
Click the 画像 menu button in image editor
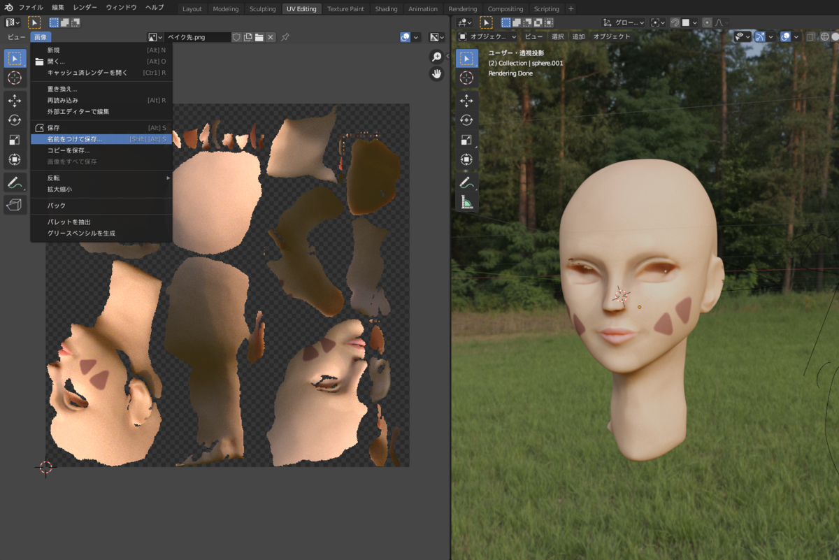(x=41, y=37)
